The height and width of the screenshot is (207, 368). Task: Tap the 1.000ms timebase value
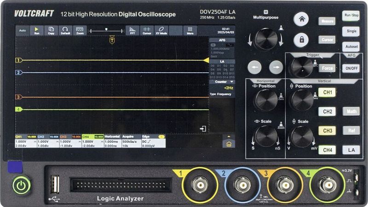pyautogui.click(x=111, y=142)
